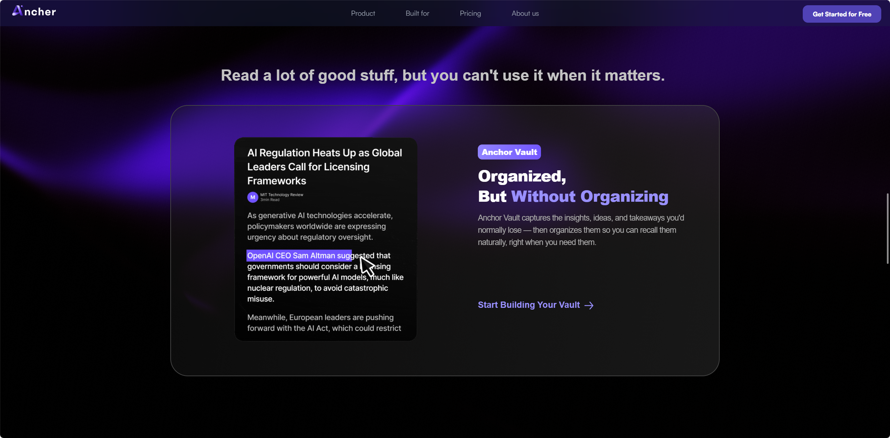890x438 pixels.
Task: Follow the Start Building Your Vault link
Action: 535,305
